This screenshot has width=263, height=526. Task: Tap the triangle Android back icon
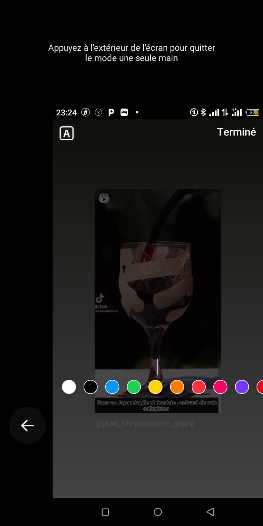click(210, 512)
